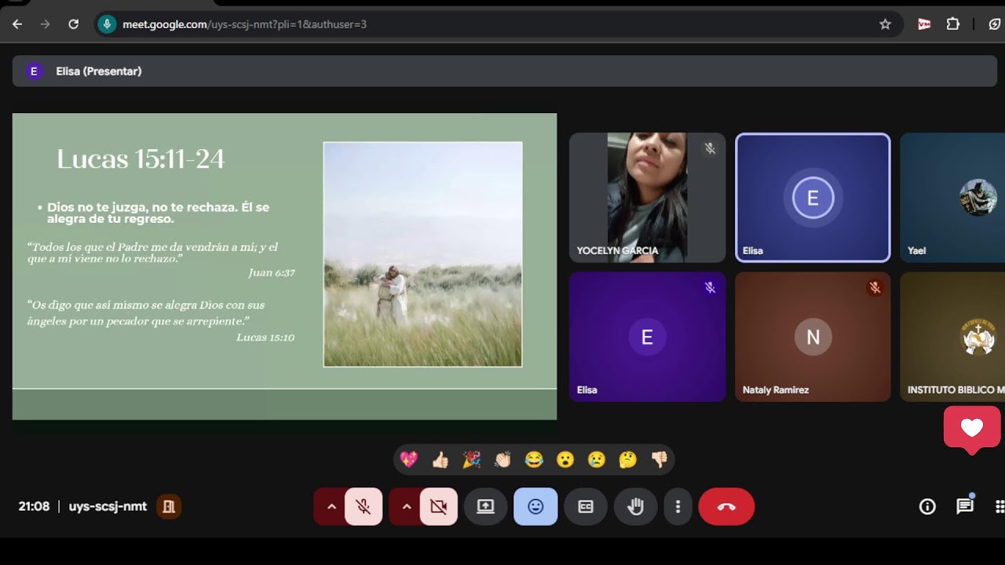The width and height of the screenshot is (1005, 565).
Task: Toggle the muted microphone button
Action: [363, 507]
